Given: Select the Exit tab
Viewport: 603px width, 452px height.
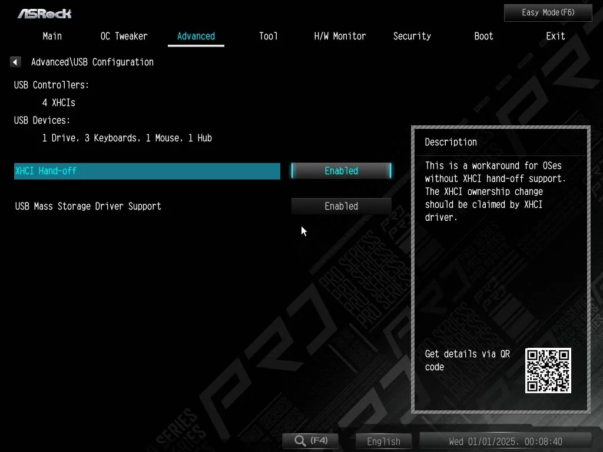Looking at the screenshot, I should [x=555, y=36].
